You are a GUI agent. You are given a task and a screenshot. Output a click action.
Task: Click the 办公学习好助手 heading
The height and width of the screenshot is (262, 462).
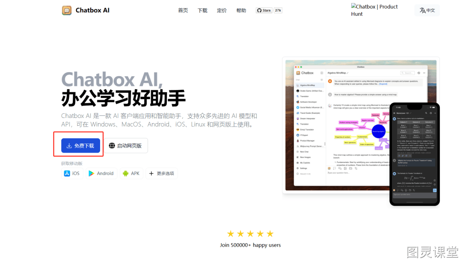[123, 98]
